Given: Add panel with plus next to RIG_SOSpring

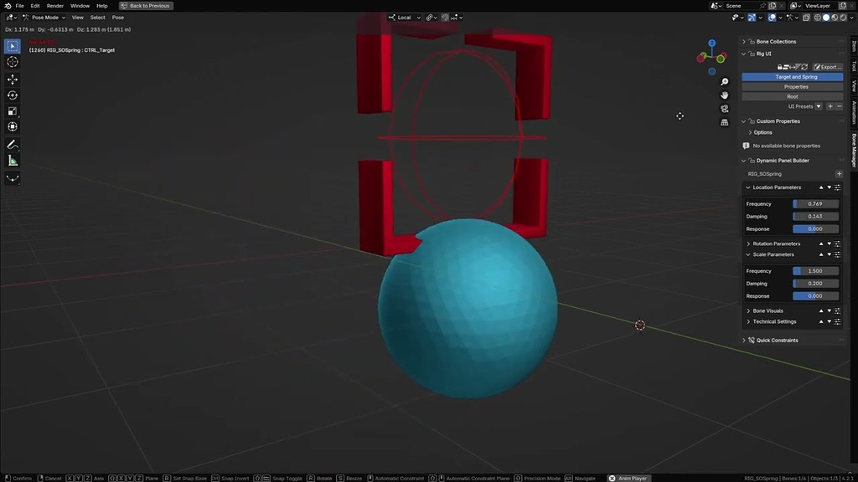Looking at the screenshot, I should point(839,174).
